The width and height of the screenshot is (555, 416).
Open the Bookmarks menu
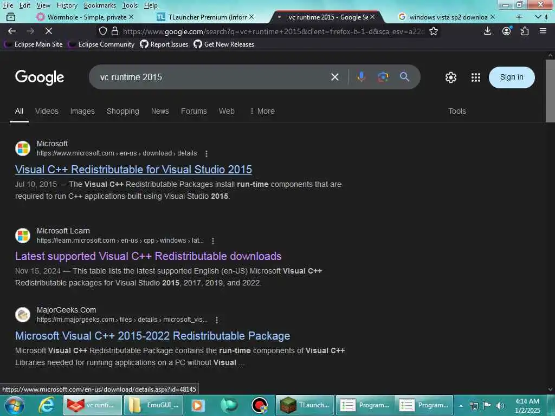click(x=100, y=5)
